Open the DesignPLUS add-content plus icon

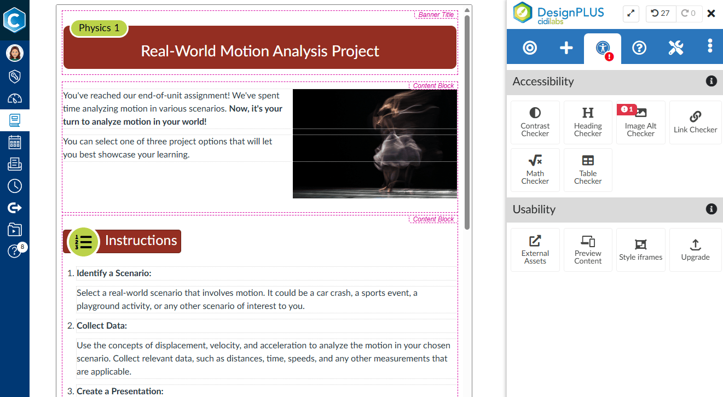coord(565,47)
